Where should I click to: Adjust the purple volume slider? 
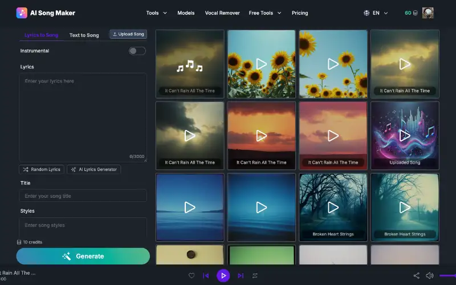(447, 275)
